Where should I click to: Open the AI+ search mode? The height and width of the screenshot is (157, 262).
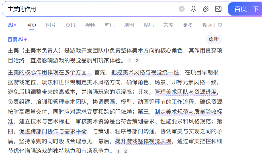(12, 25)
